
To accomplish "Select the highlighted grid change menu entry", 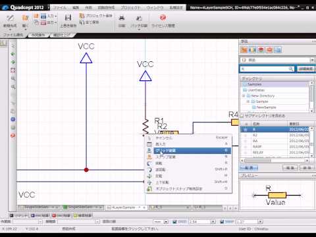I will click(x=188, y=151).
